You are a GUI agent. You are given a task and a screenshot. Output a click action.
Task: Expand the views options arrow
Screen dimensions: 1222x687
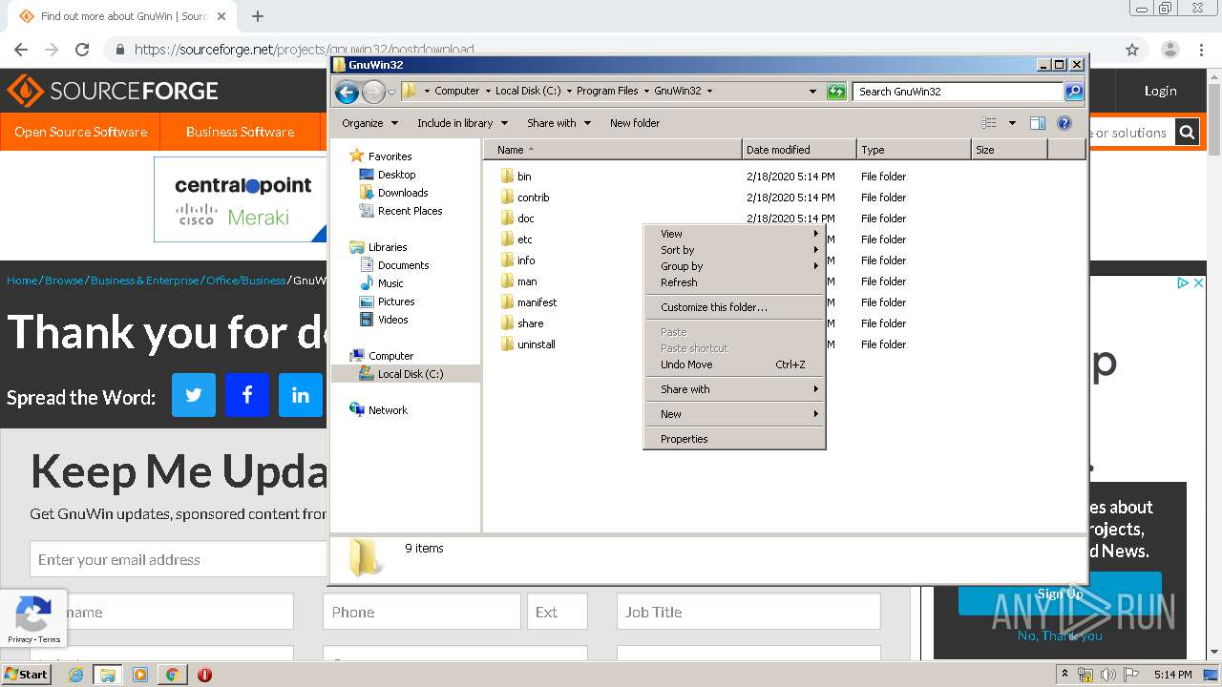[x=1012, y=123]
